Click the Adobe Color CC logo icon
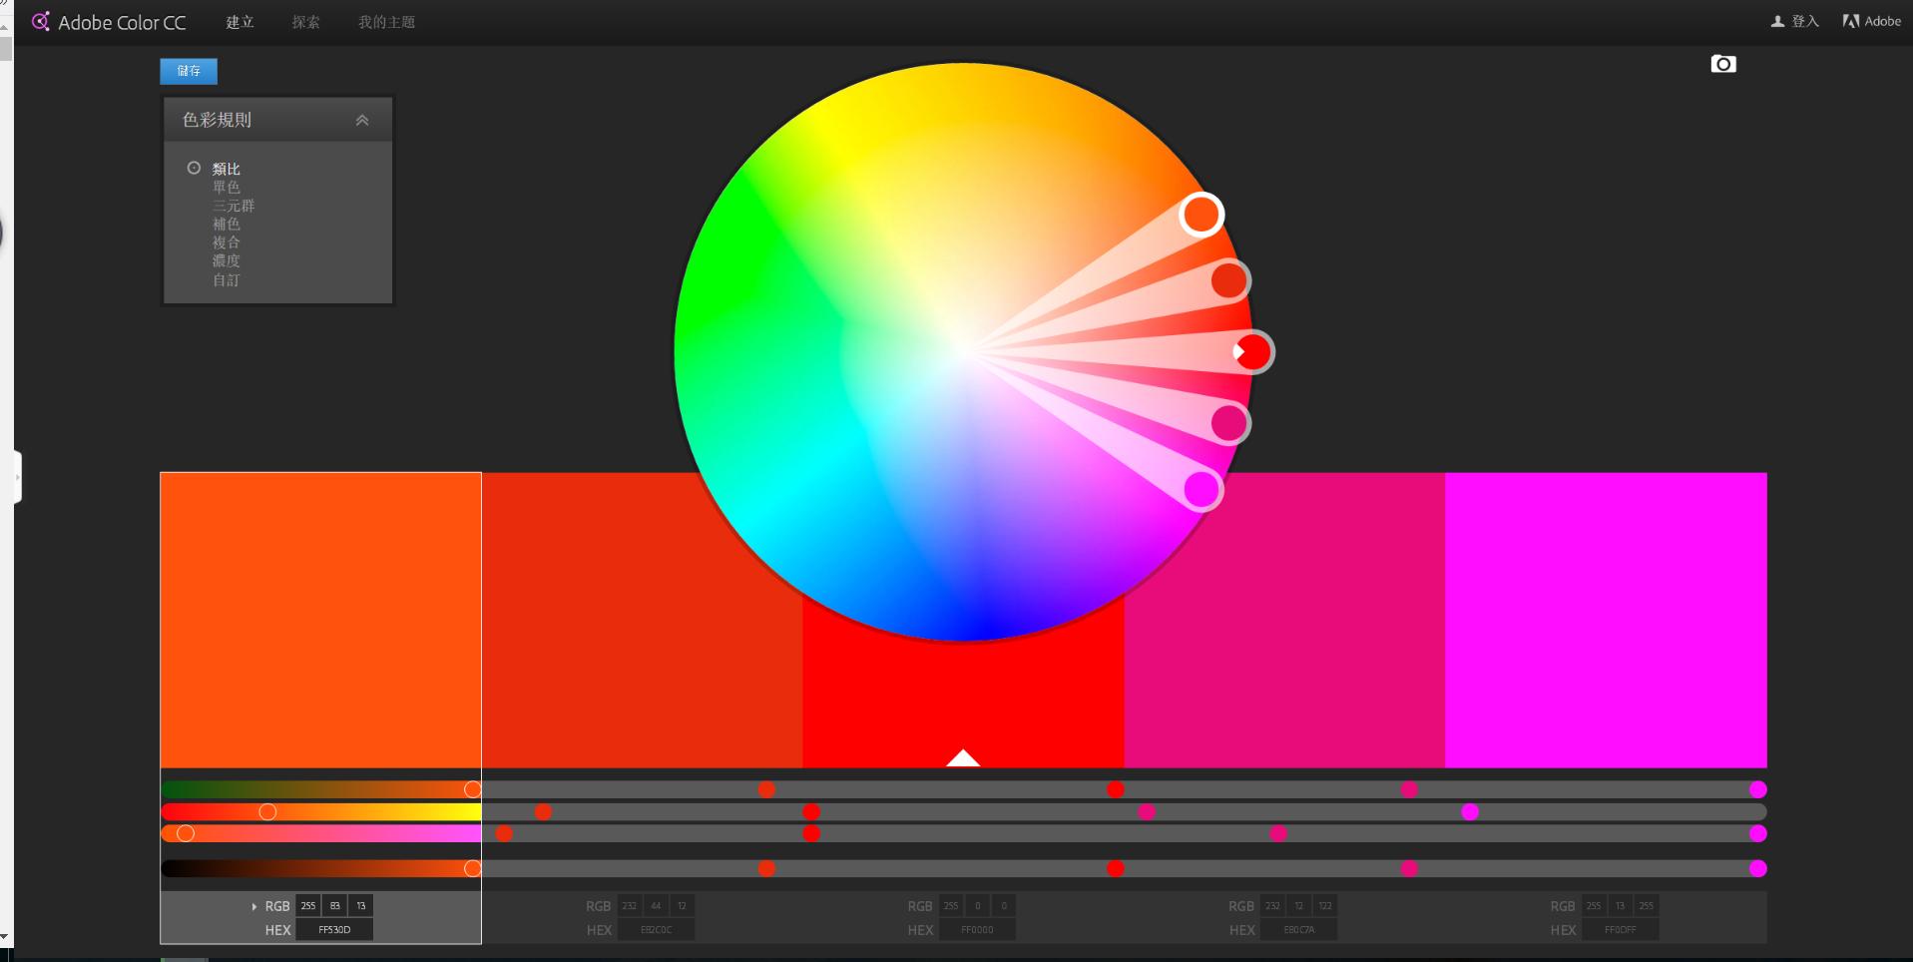The width and height of the screenshot is (1913, 962). [41, 22]
